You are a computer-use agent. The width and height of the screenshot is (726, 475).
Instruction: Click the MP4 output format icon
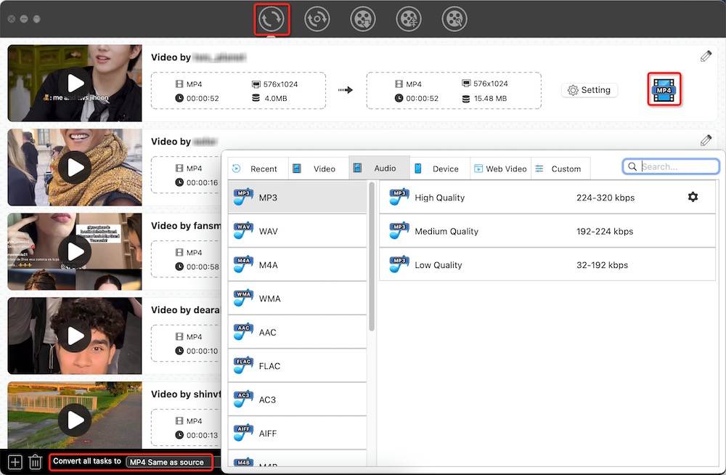tap(664, 89)
